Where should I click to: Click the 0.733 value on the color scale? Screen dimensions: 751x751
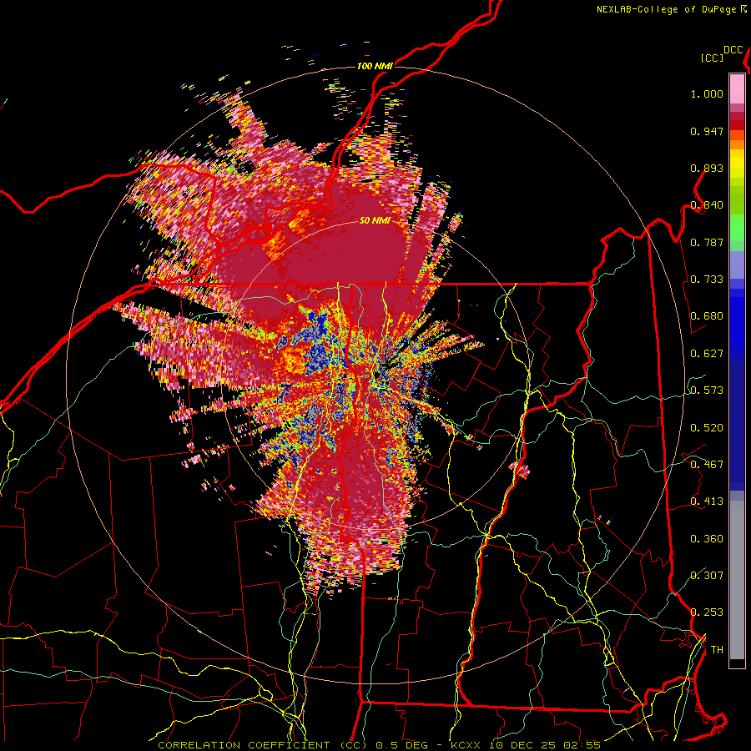[707, 280]
